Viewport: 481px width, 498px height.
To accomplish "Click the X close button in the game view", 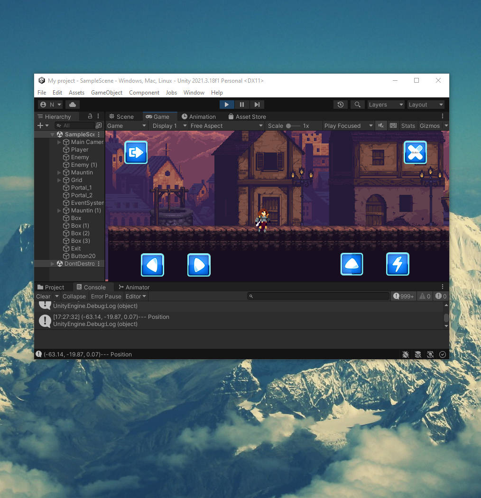I will point(416,153).
